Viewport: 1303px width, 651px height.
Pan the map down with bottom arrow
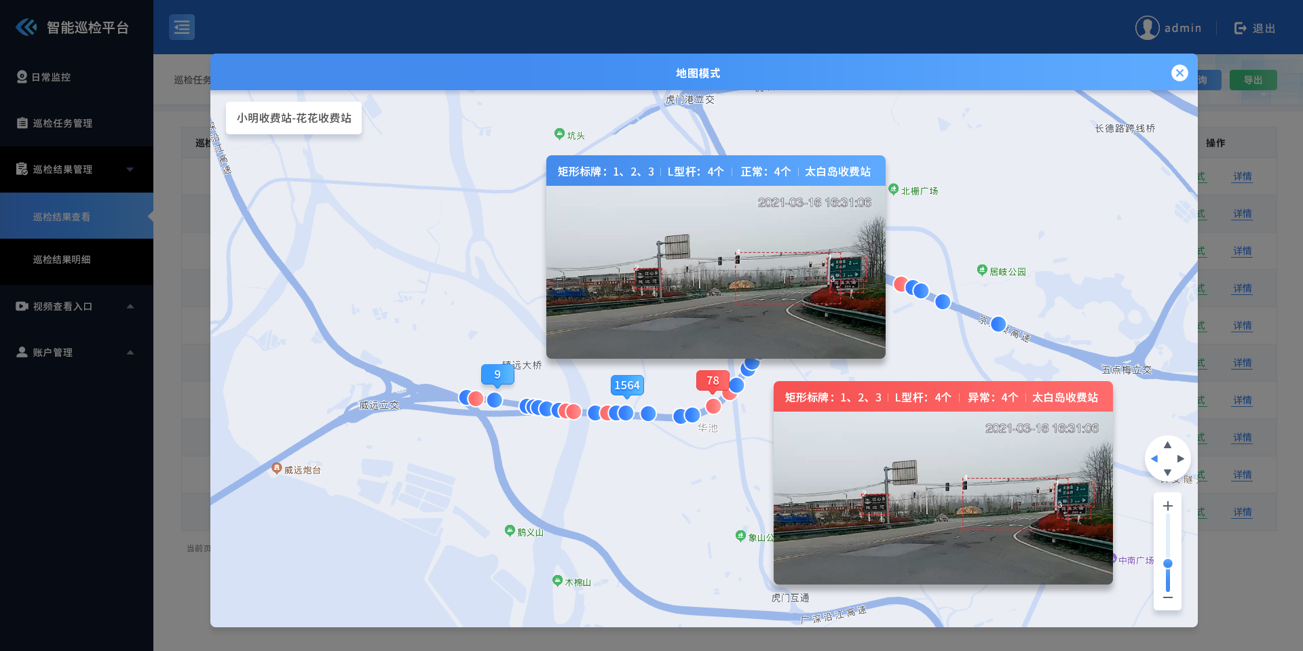(x=1167, y=473)
